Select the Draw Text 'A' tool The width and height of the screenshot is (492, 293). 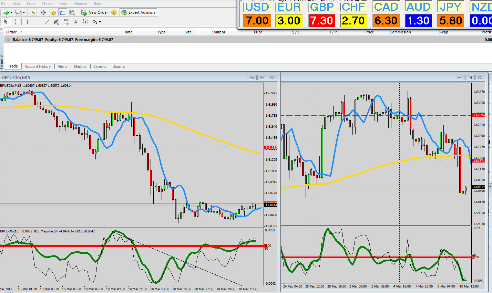pos(76,22)
